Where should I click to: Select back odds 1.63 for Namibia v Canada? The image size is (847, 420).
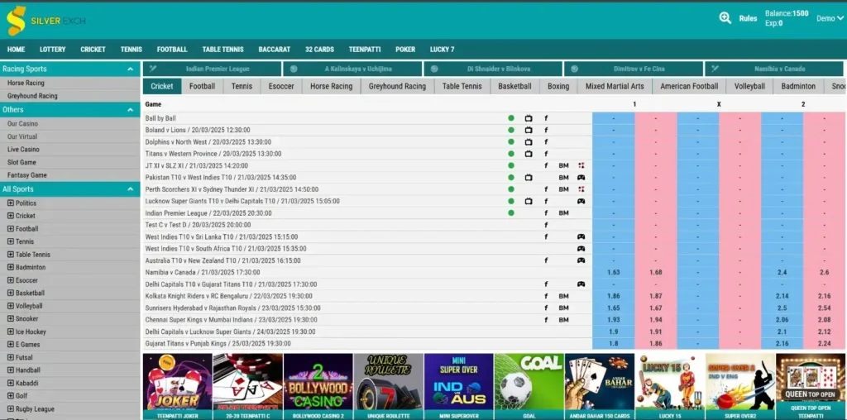click(x=613, y=273)
